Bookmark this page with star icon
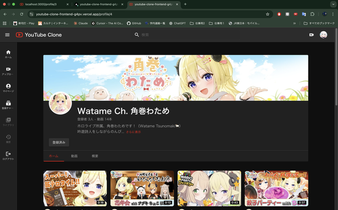Screen dimensions: 338x210 tap(268, 14)
